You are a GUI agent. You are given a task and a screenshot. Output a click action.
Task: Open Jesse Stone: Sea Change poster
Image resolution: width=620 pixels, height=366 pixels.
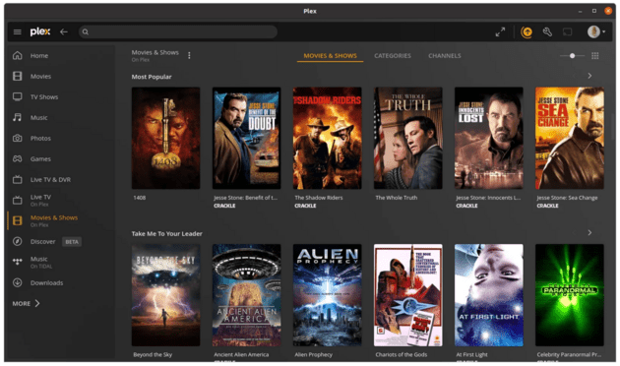(570, 138)
